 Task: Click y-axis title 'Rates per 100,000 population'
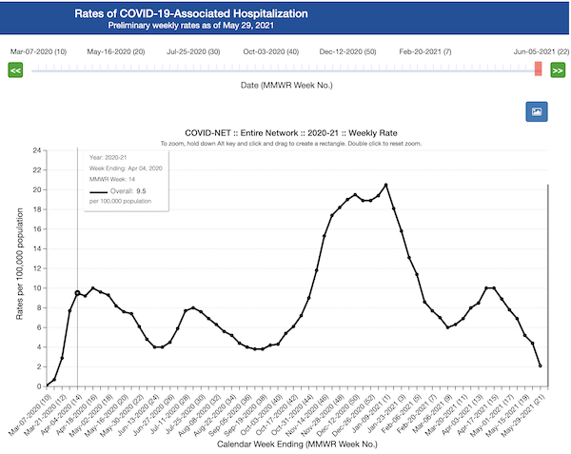(19, 264)
